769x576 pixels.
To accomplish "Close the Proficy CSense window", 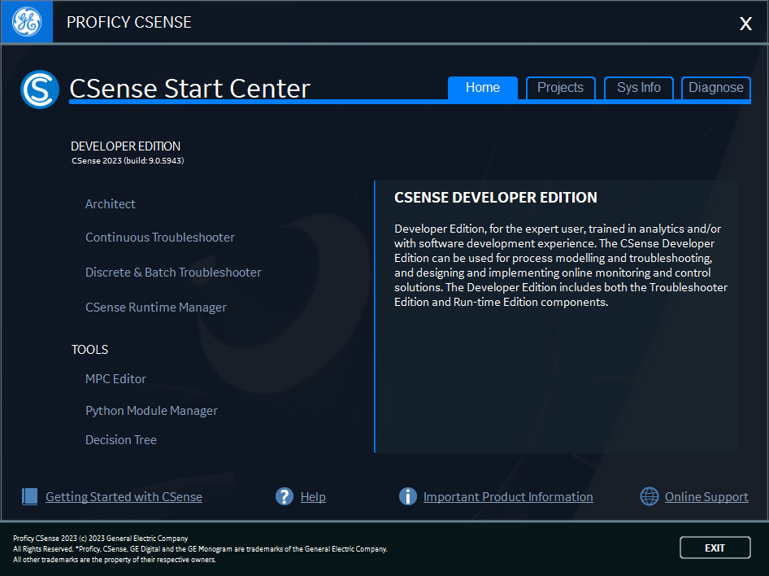I will (745, 23).
